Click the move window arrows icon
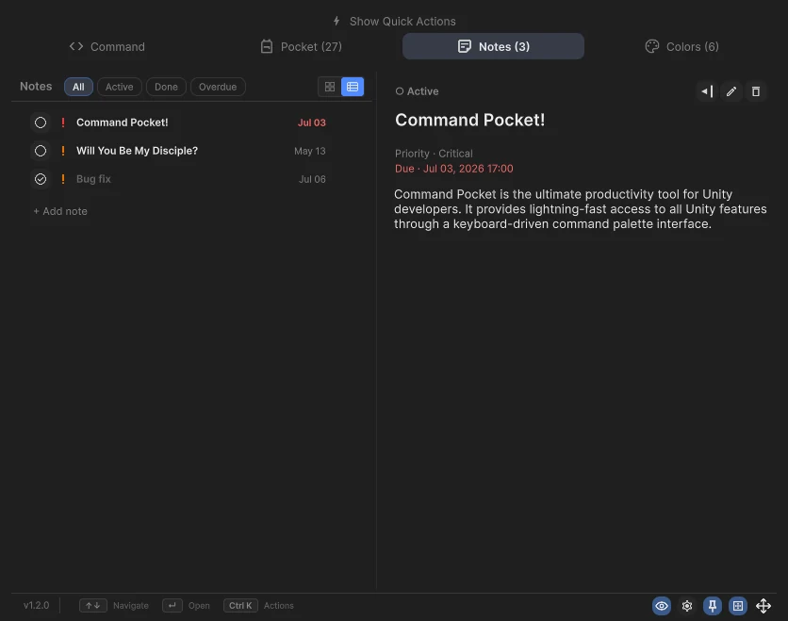The width and height of the screenshot is (788, 621). coord(763,606)
